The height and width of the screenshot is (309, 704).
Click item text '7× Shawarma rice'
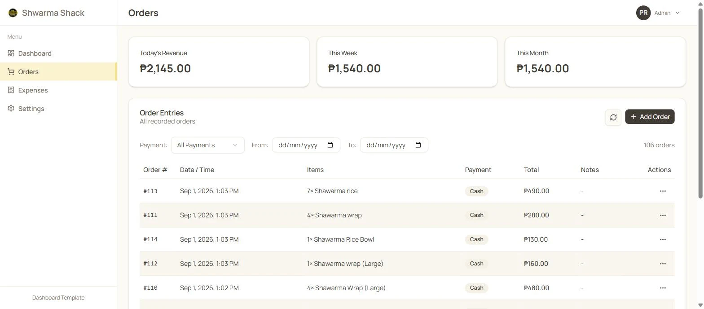tap(332, 191)
